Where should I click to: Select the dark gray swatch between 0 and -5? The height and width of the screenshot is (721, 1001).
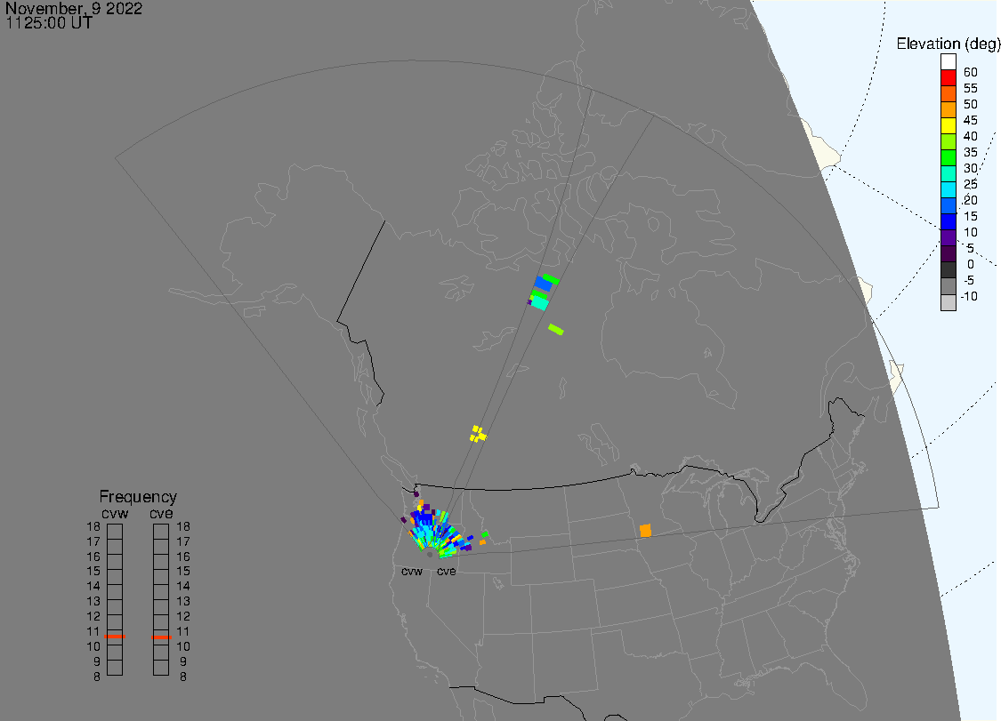948,270
